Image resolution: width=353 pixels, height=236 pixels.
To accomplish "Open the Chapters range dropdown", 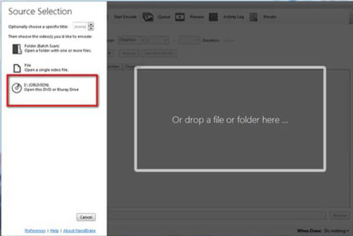I will tap(132, 40).
